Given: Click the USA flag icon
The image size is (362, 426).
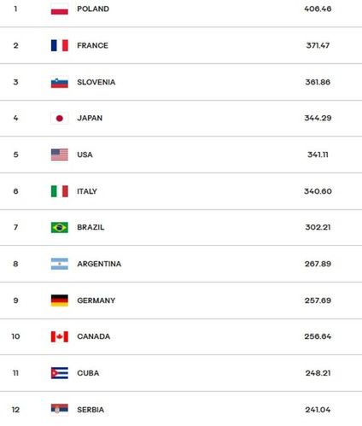Looking at the screenshot, I should click(60, 155).
